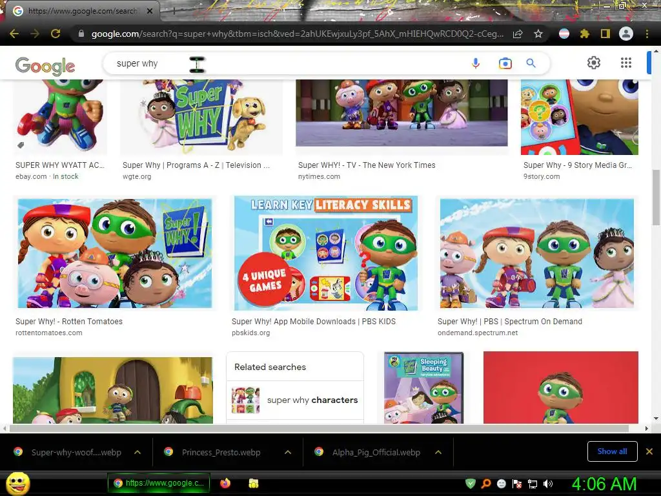Open the Super WHY book logo thumbnail

click(x=201, y=116)
